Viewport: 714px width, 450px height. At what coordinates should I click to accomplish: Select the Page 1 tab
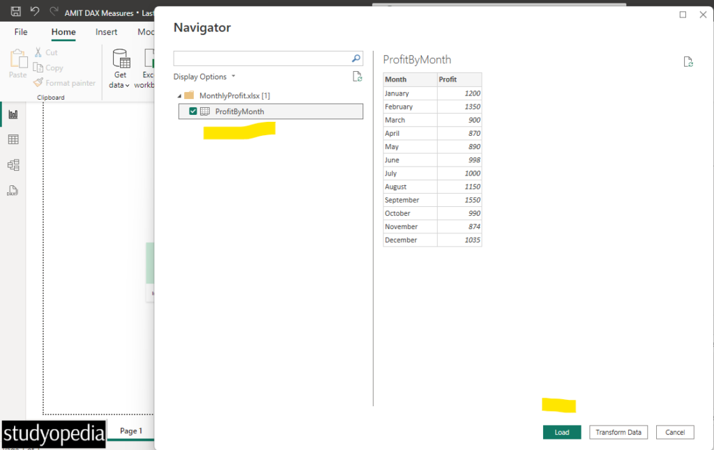[x=131, y=430]
